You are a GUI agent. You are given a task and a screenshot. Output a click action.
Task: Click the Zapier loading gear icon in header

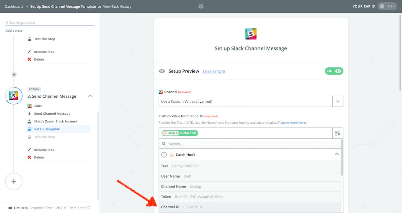(201, 6)
